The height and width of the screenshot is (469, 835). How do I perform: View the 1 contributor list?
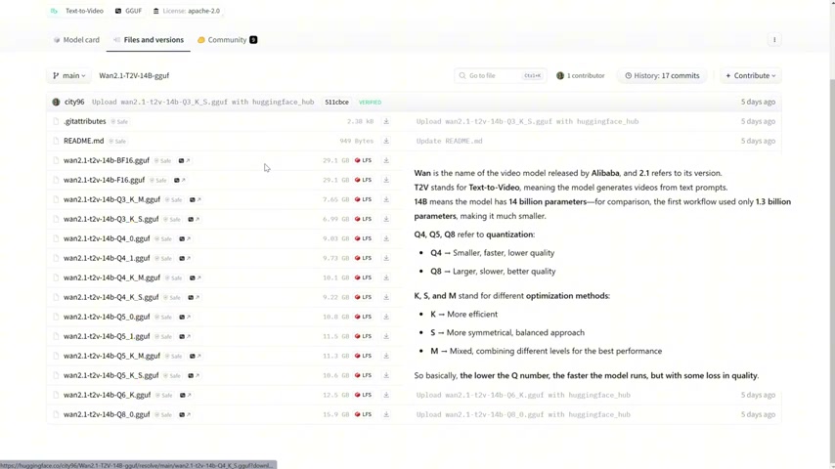pos(581,75)
